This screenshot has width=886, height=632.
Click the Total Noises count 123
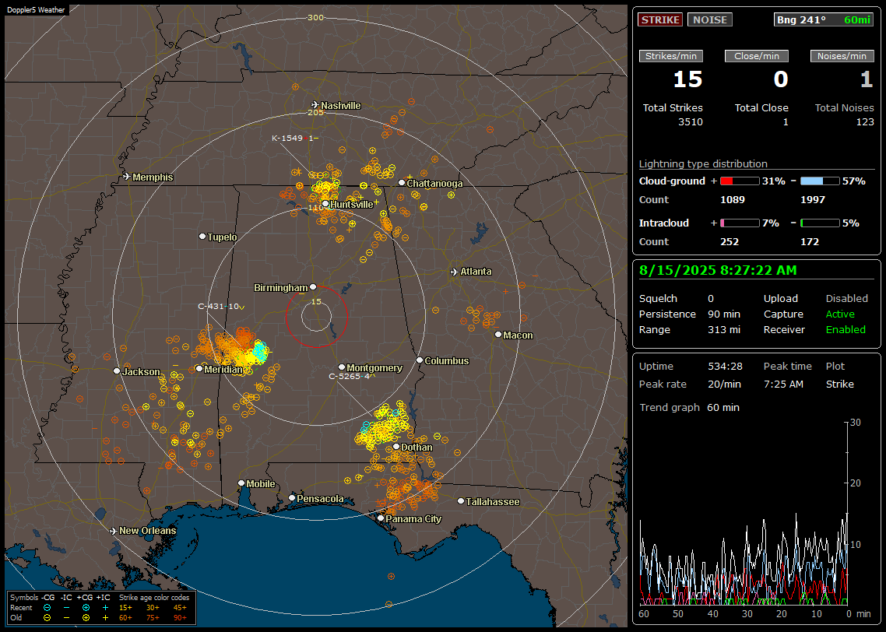tap(865, 122)
